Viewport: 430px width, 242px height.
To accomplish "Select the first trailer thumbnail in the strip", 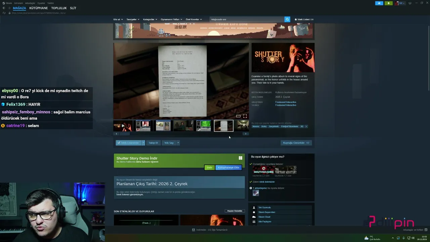I will pos(123,126).
